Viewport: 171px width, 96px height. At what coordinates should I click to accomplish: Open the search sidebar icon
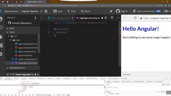(x=1, y=27)
